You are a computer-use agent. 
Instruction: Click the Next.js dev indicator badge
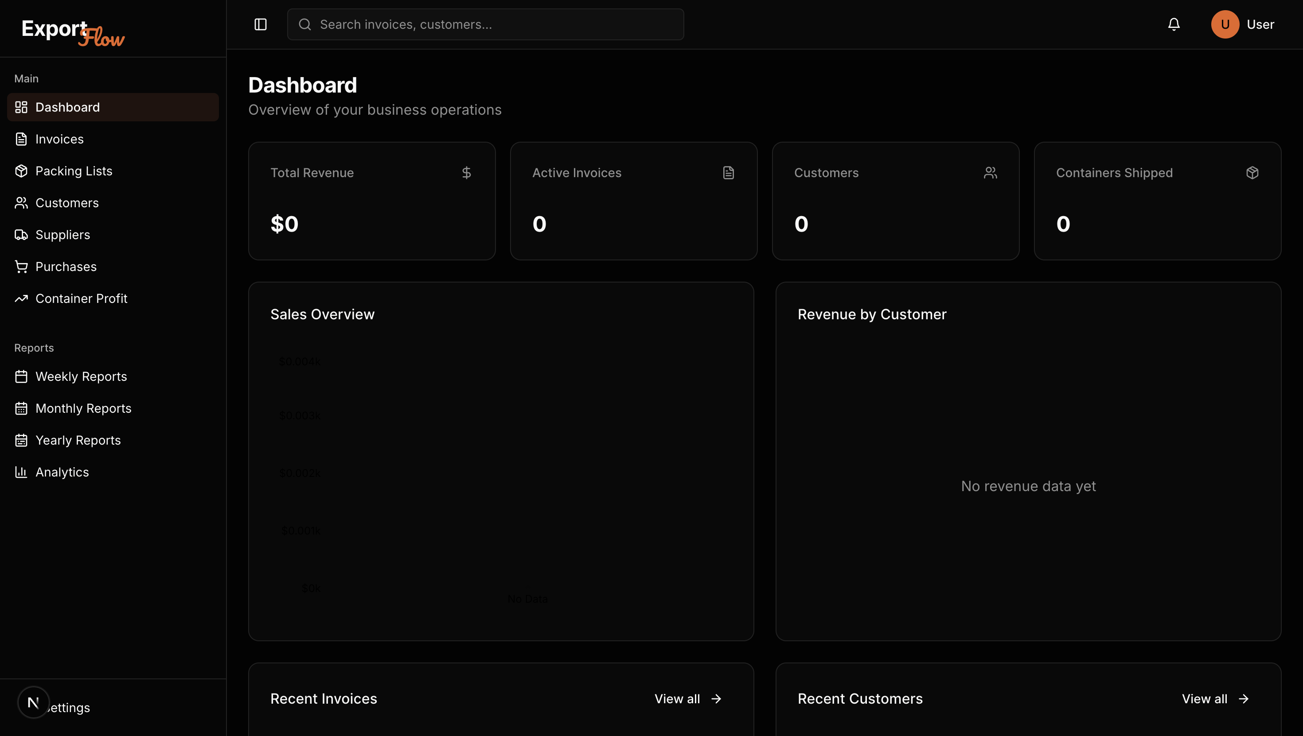[x=33, y=702]
